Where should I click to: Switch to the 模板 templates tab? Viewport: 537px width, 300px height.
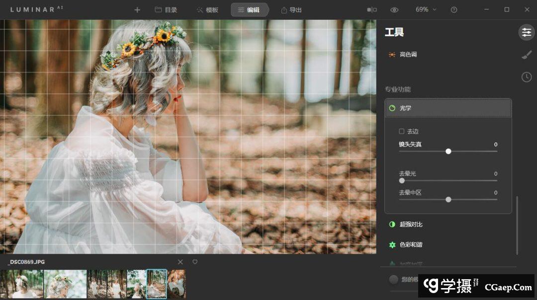pyautogui.click(x=207, y=10)
